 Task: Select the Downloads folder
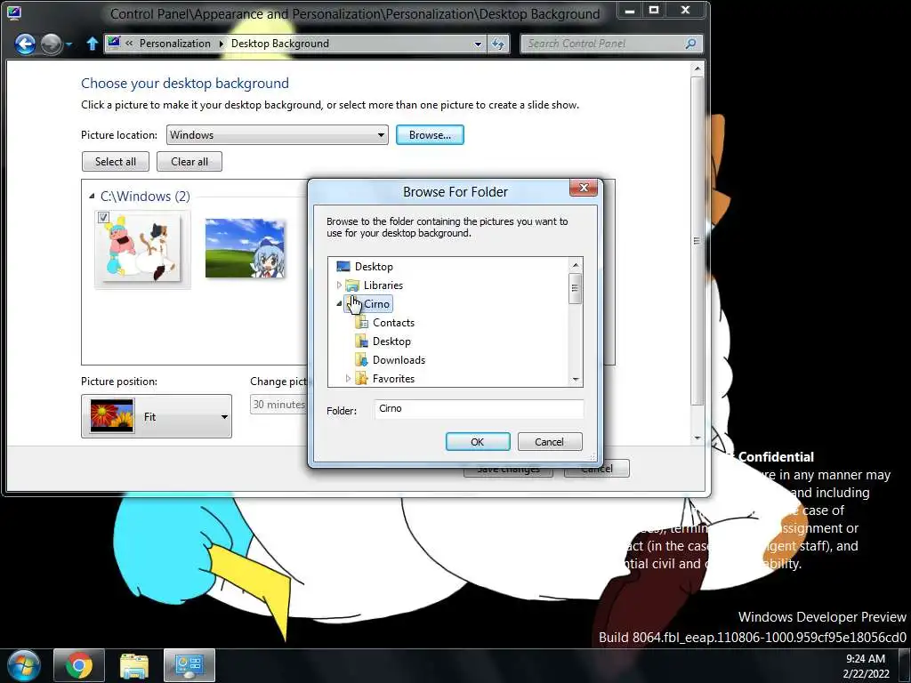(x=399, y=359)
